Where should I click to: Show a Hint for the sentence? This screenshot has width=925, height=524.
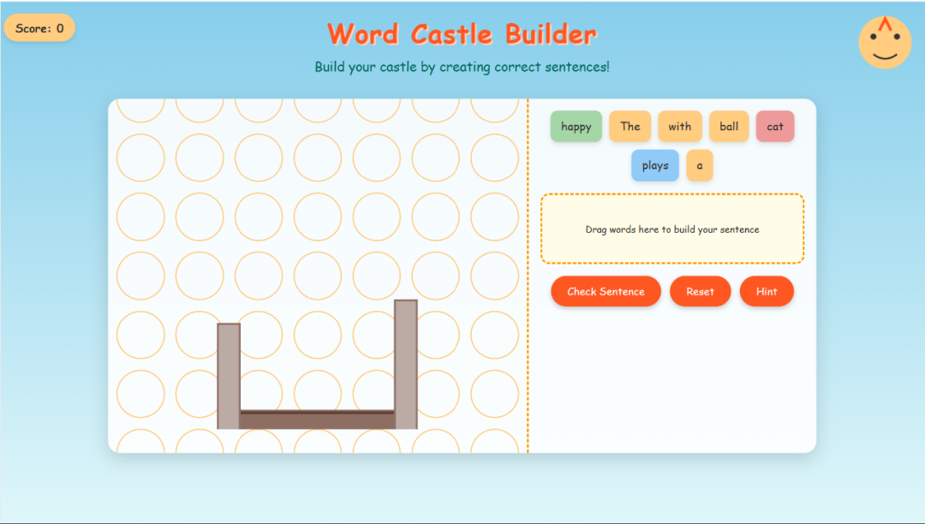pos(767,291)
